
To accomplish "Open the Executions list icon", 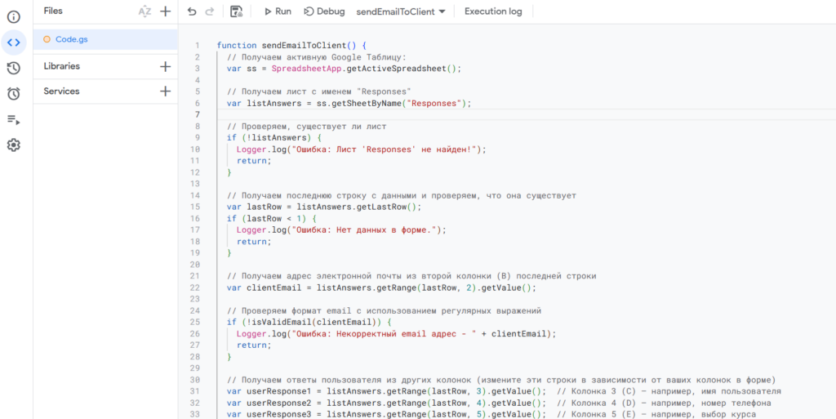I will point(13,119).
